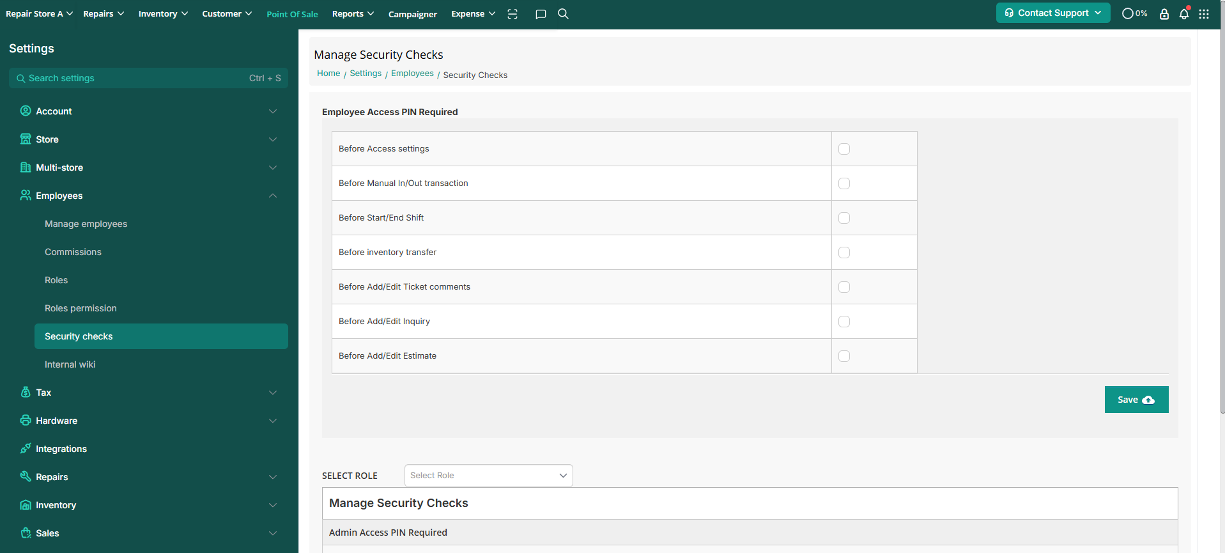Open the apps grid icon
The image size is (1225, 553).
pyautogui.click(x=1204, y=14)
